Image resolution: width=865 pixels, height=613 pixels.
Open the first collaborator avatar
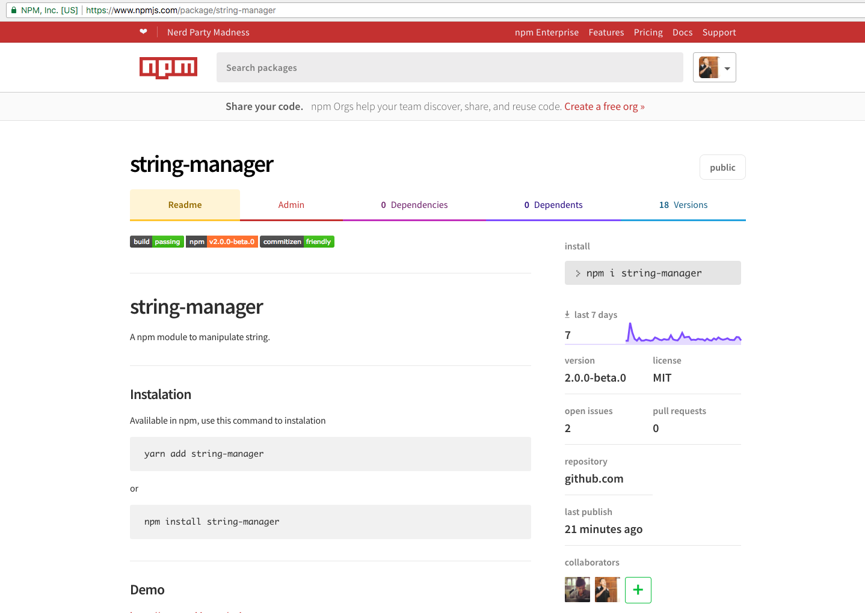[577, 590]
